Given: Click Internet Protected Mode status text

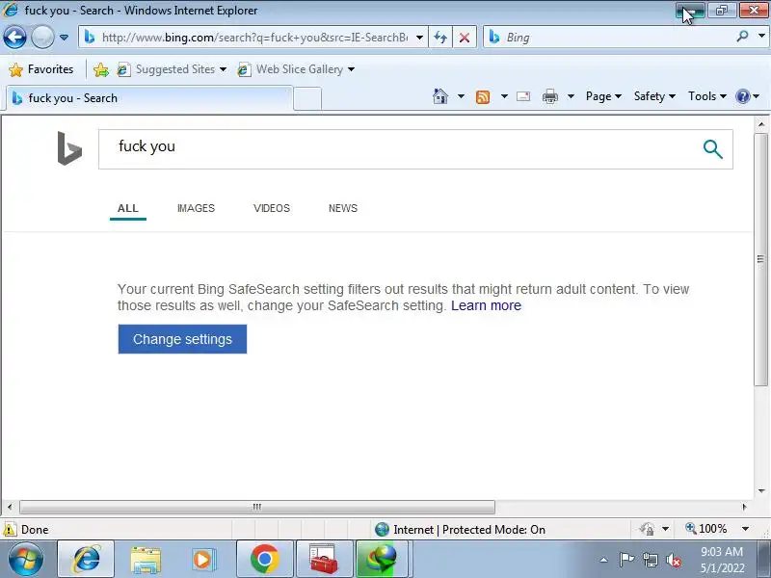Looking at the screenshot, I should [x=469, y=529].
